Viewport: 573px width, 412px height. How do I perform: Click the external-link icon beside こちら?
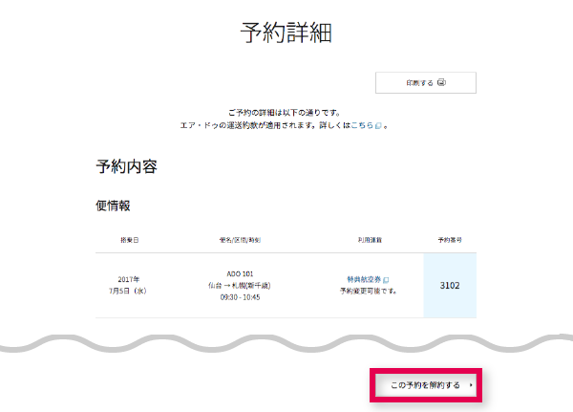tap(378, 126)
